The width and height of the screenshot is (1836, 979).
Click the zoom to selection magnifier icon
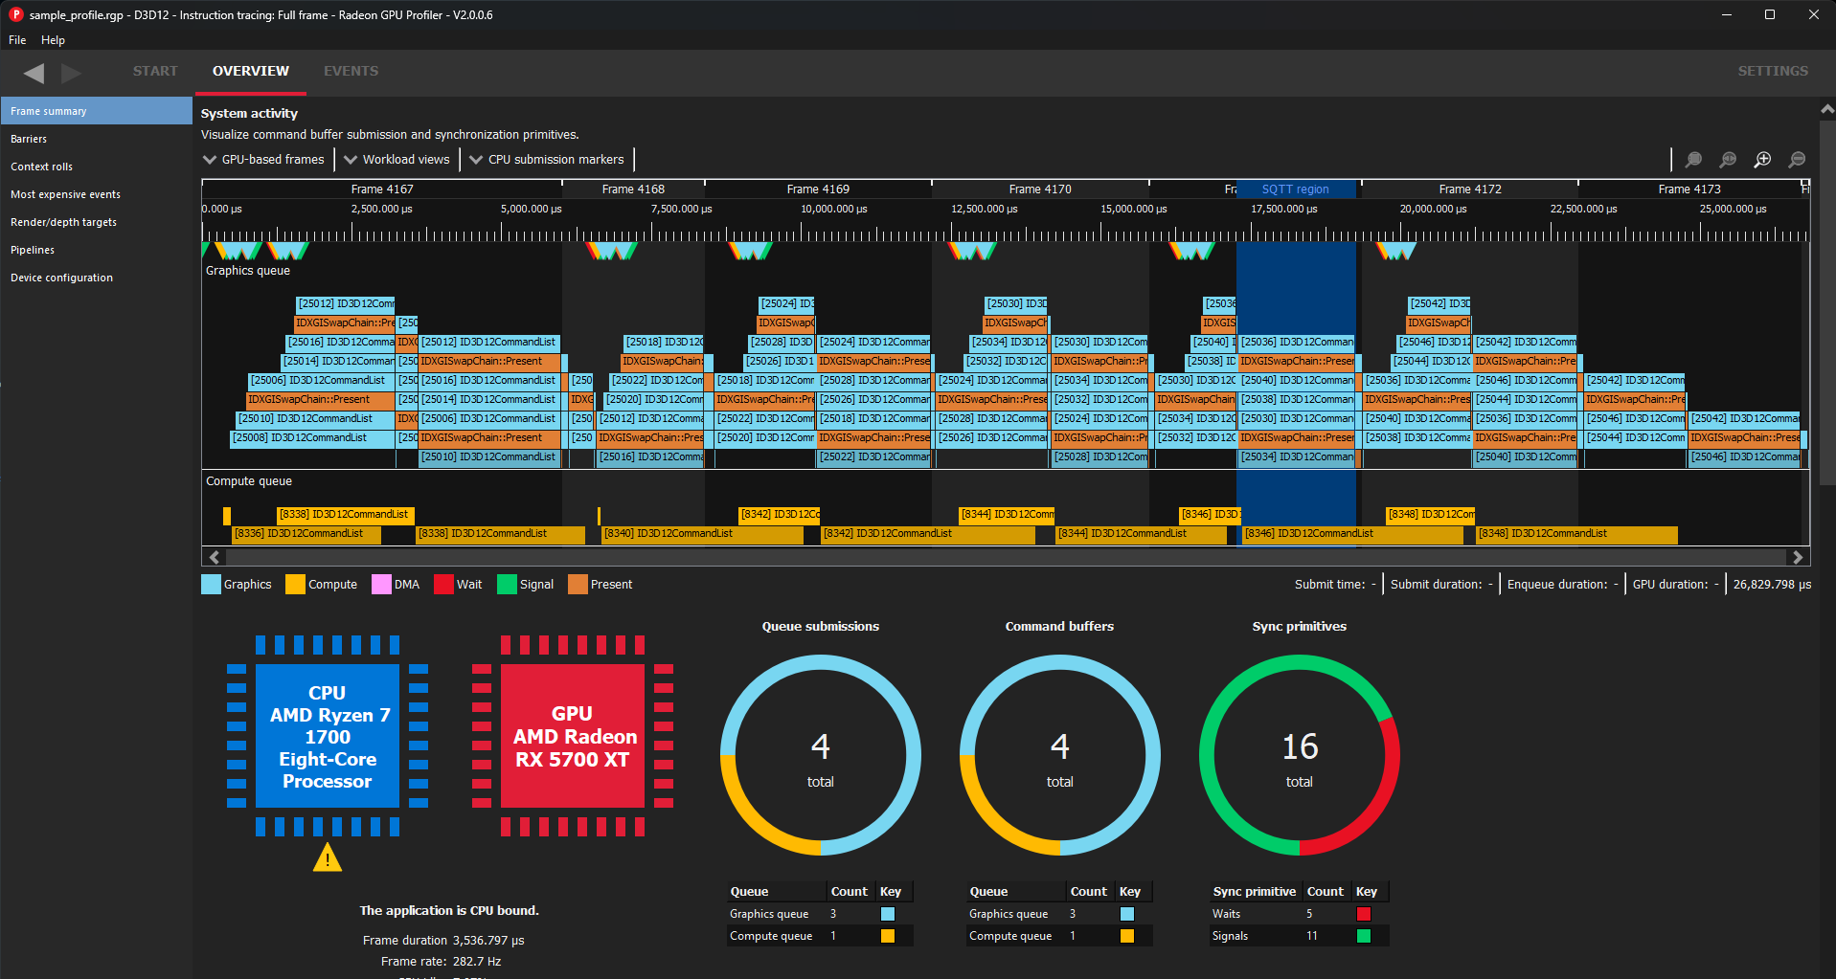click(x=1693, y=160)
